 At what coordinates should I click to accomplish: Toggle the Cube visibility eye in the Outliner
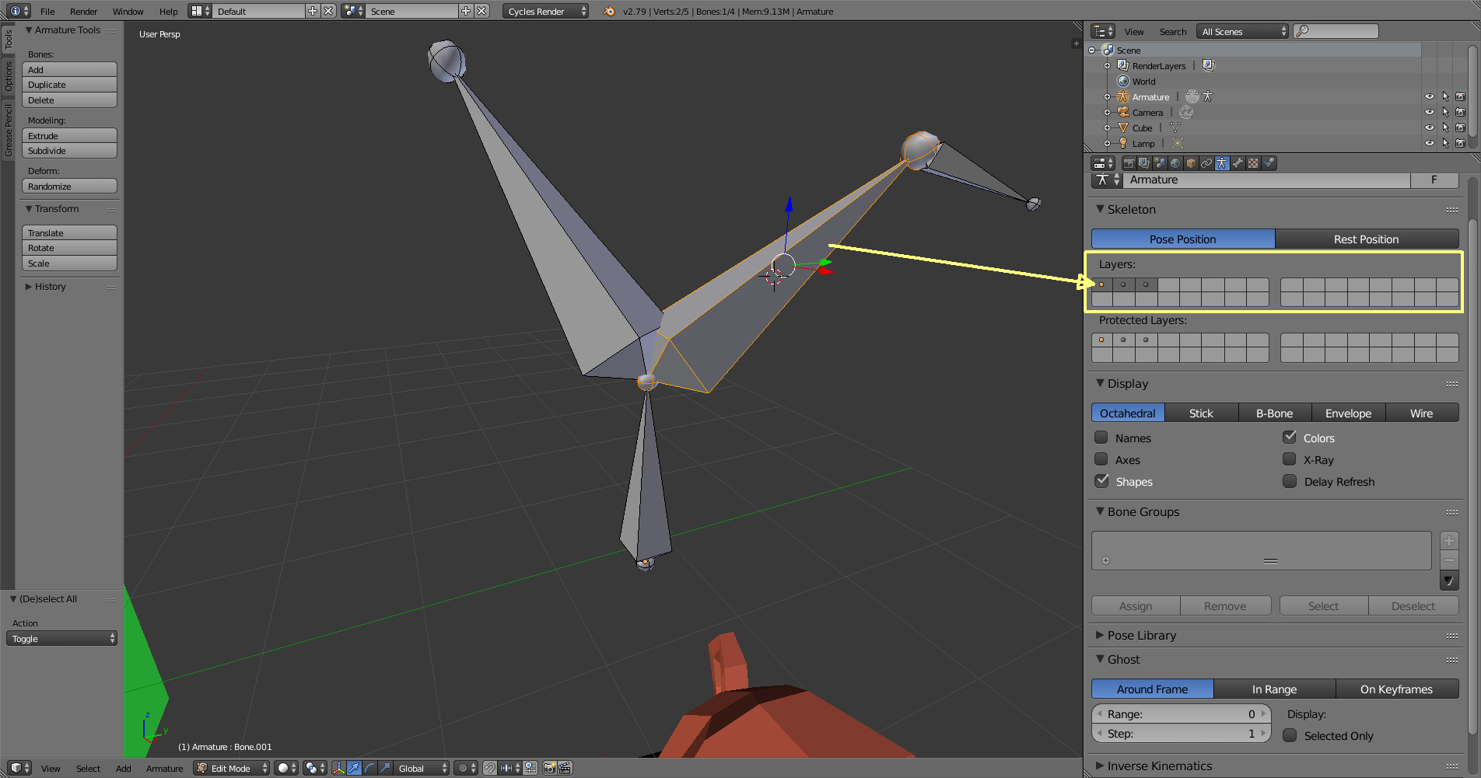1430,127
